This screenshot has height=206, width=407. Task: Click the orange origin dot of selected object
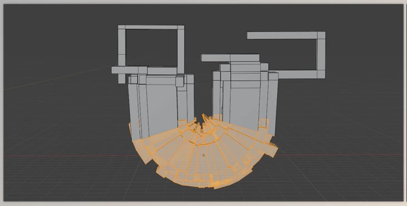click(203, 155)
